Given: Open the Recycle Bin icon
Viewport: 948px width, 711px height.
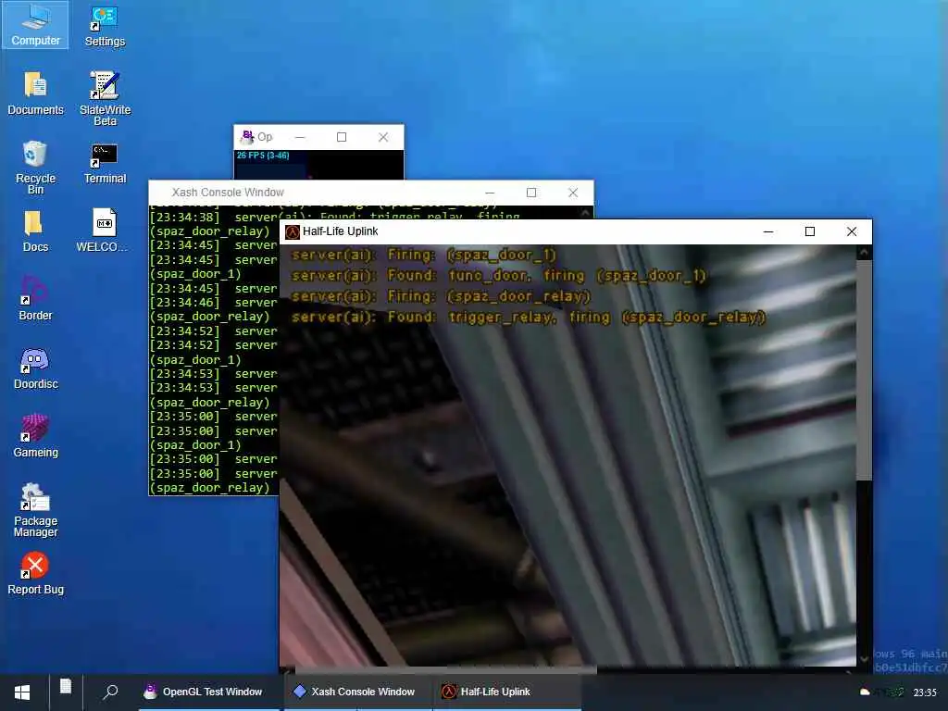Looking at the screenshot, I should [35, 167].
